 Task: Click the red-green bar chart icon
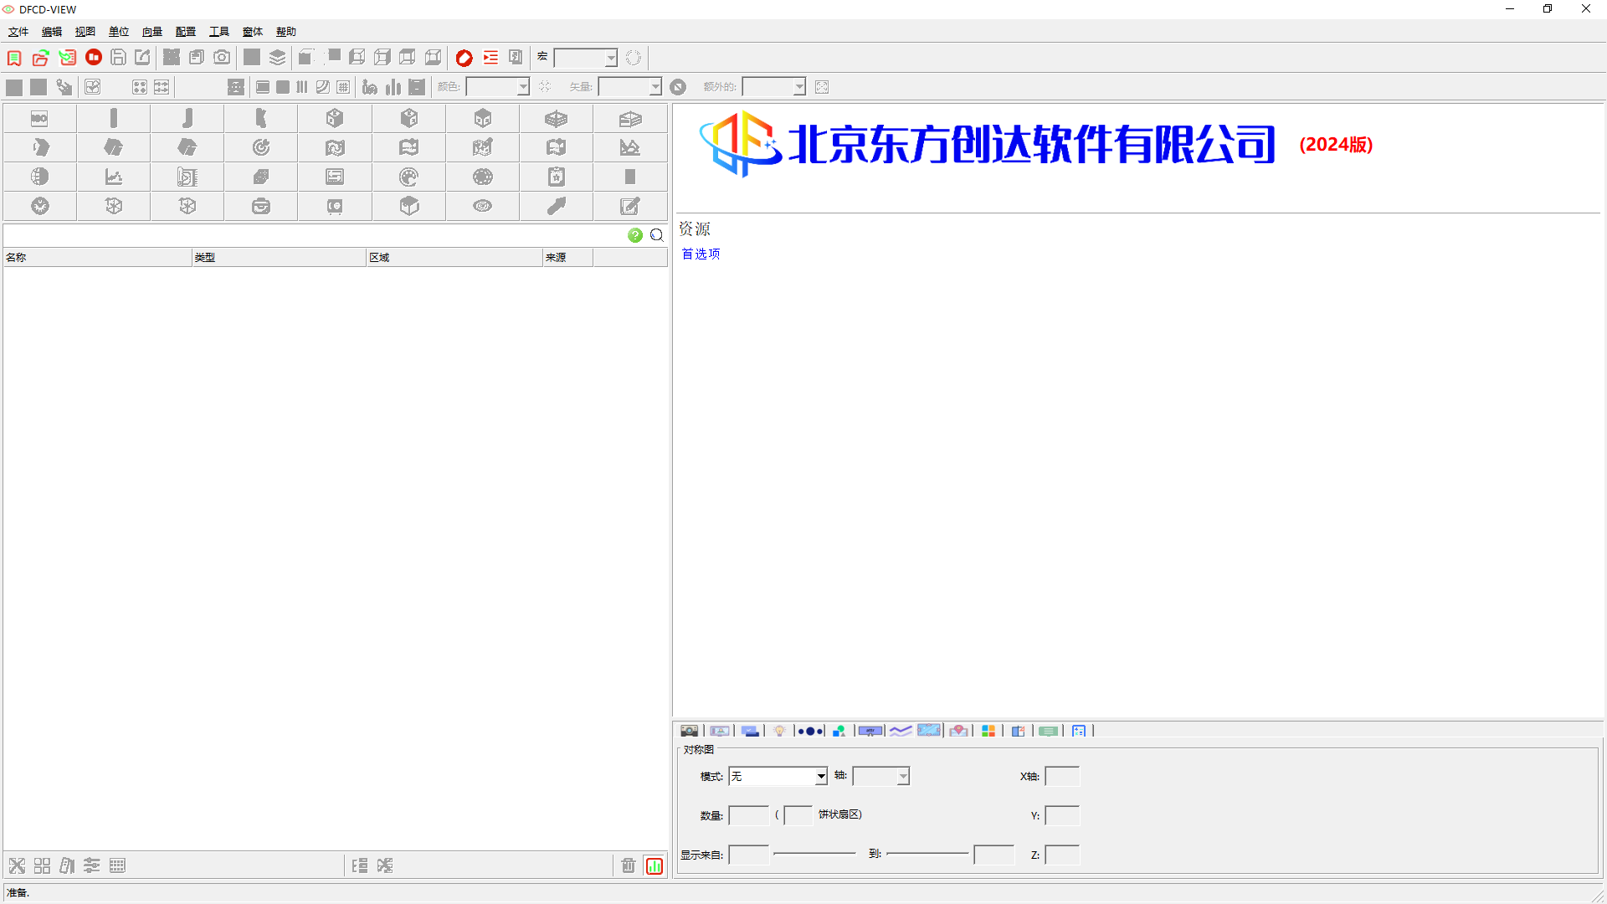655,865
